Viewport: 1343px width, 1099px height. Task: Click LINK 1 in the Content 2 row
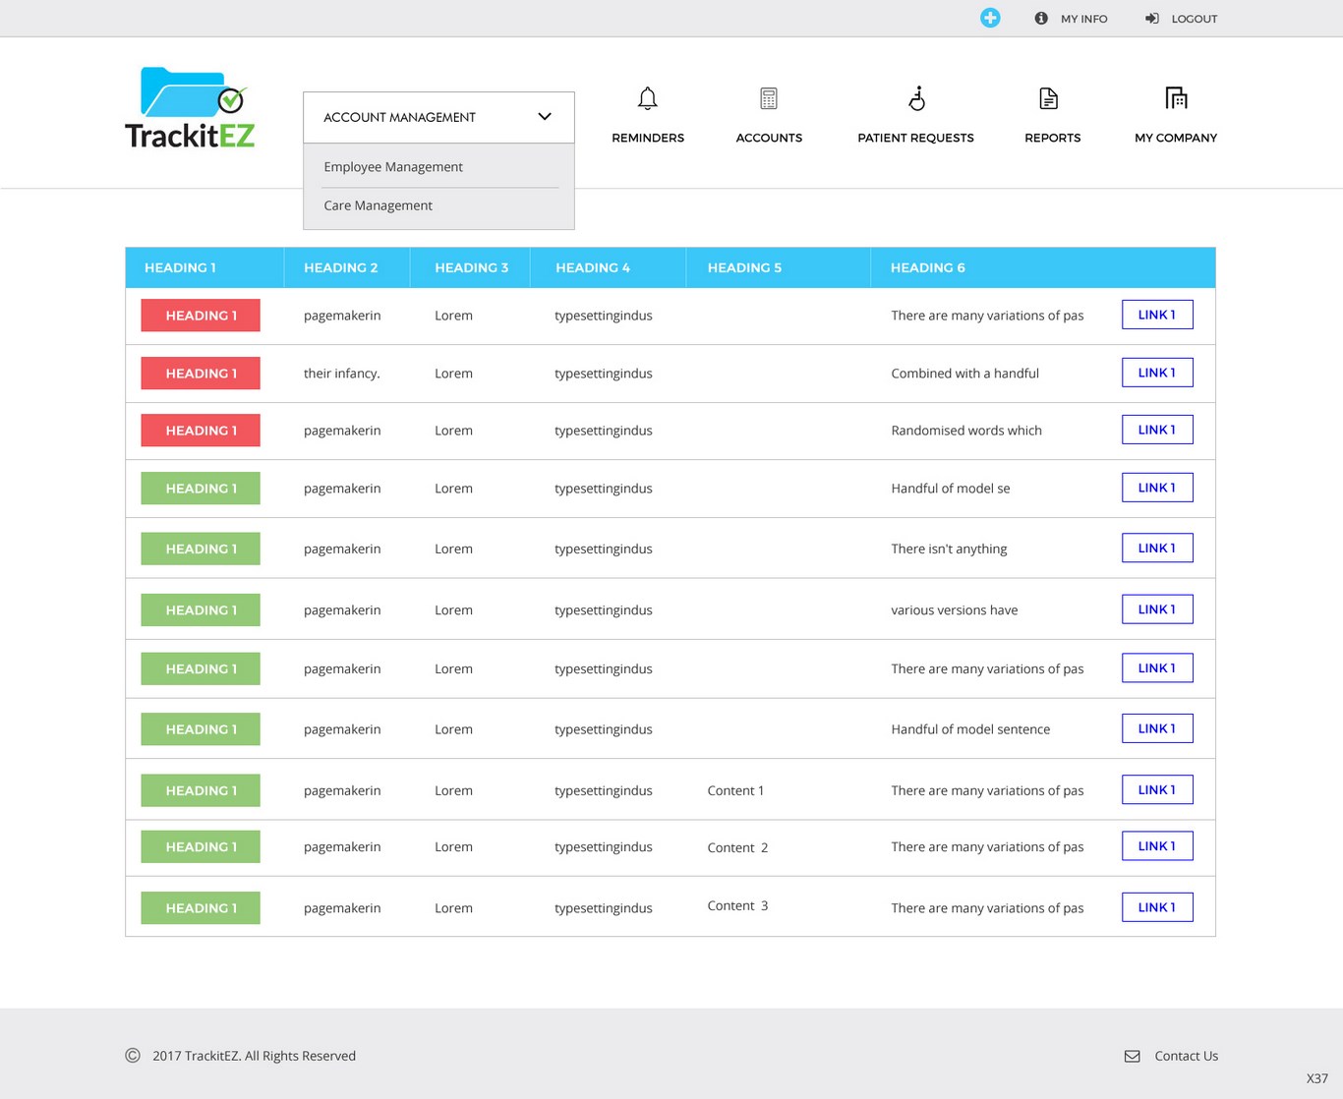coord(1157,846)
